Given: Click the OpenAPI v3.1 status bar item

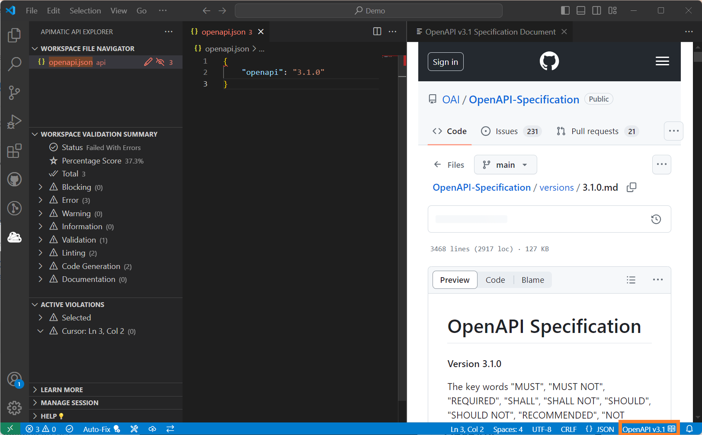Looking at the screenshot, I should click(649, 429).
